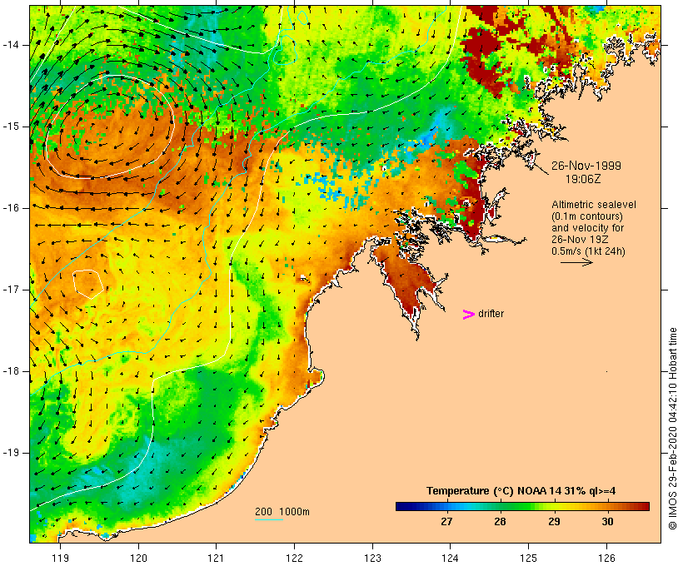Click the magenta drifter marker symbol

469,315
